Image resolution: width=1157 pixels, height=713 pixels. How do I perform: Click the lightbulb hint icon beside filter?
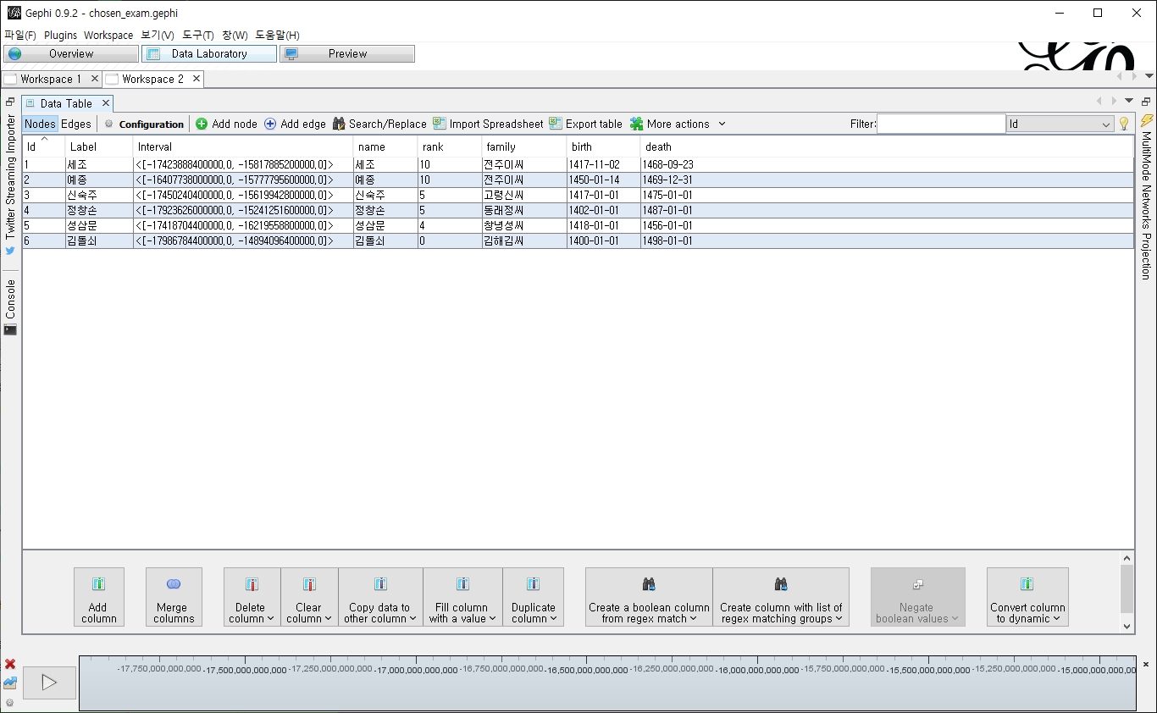(x=1124, y=124)
